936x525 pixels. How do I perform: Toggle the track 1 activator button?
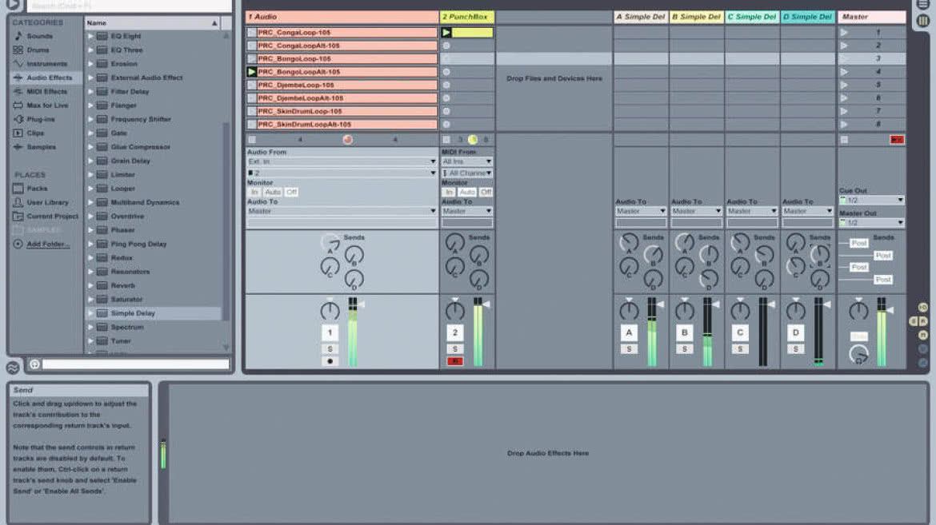click(x=330, y=333)
